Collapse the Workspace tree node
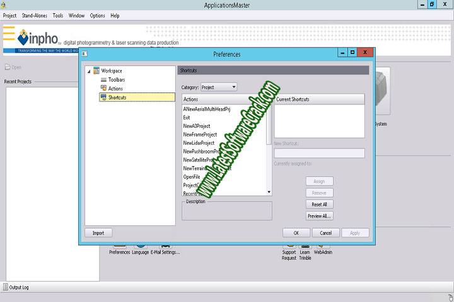The width and height of the screenshot is (454, 302). tap(89, 70)
